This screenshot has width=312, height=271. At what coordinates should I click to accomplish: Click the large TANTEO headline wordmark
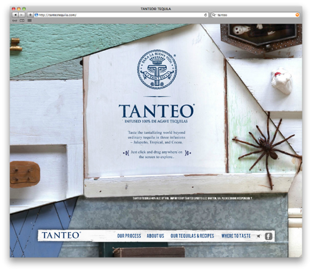(x=157, y=111)
